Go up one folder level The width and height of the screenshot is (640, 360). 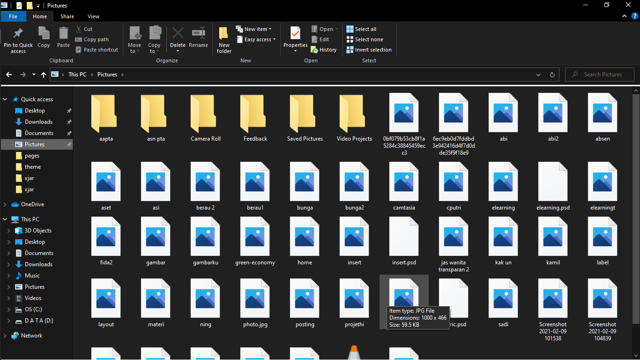44,75
